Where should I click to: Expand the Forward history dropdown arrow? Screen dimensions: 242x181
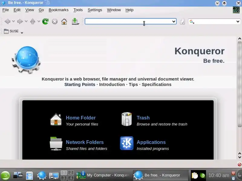click(26, 21)
